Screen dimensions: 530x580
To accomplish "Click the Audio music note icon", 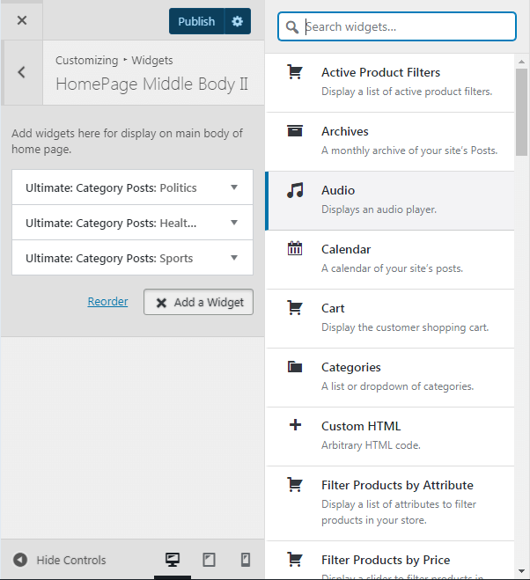I will click(295, 190).
